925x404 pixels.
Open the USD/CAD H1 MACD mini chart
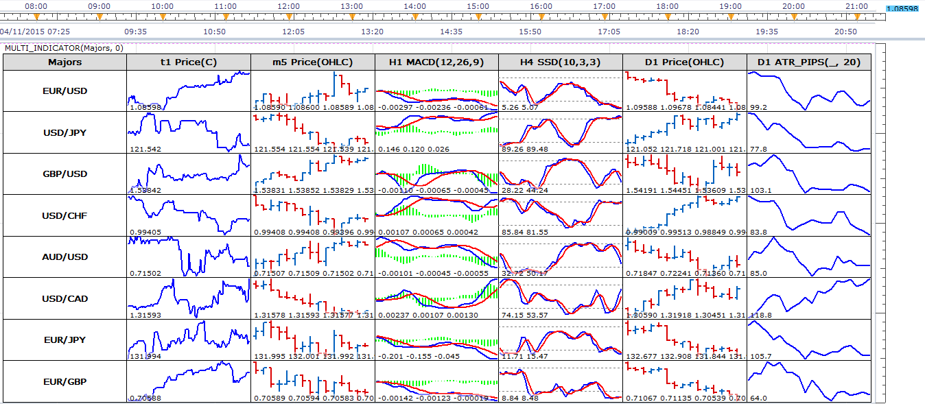(x=437, y=298)
